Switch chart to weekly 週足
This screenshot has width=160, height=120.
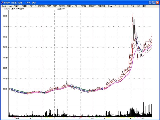point(138,5)
